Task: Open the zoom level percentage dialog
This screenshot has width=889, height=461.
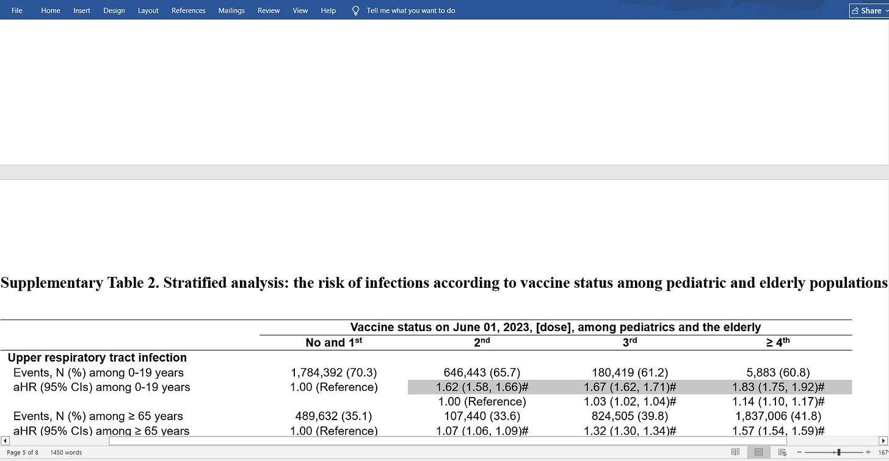Action: pos(883,452)
